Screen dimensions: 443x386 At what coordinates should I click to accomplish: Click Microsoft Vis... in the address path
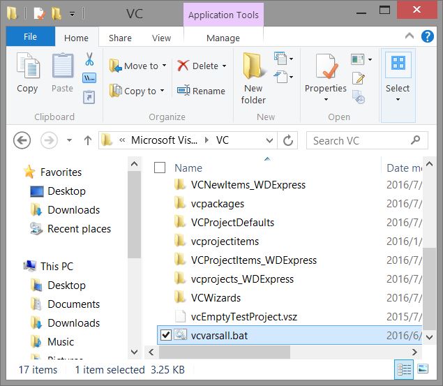164,140
